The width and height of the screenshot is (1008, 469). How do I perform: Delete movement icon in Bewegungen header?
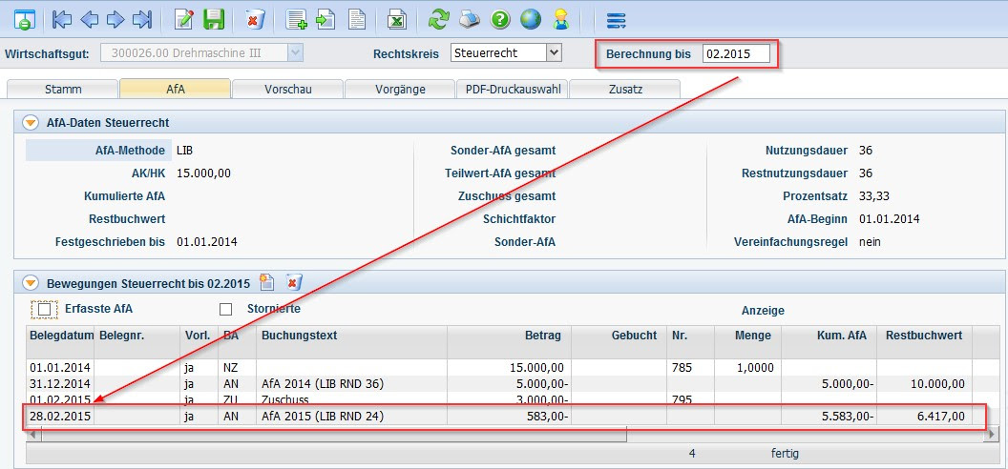(294, 281)
